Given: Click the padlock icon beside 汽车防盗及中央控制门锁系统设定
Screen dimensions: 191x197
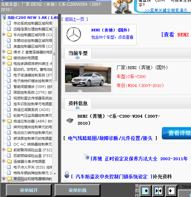Looking at the screenshot, I should (67, 175).
